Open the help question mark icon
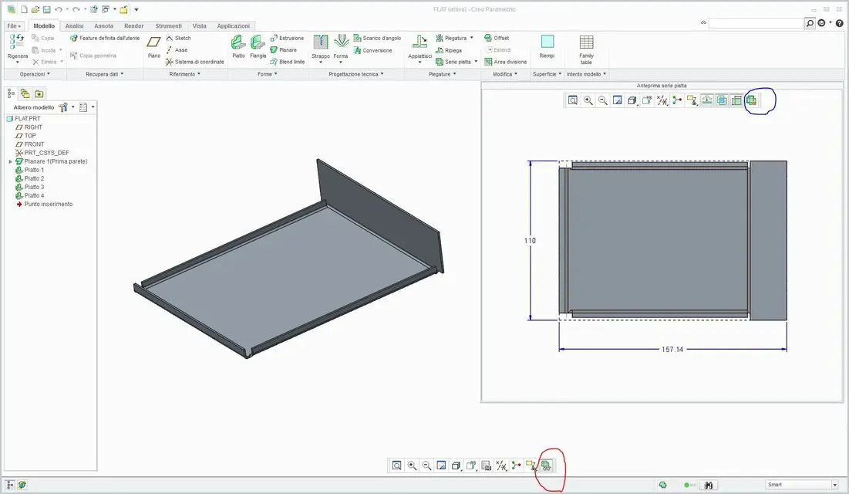Image resolution: width=849 pixels, height=494 pixels. [839, 23]
